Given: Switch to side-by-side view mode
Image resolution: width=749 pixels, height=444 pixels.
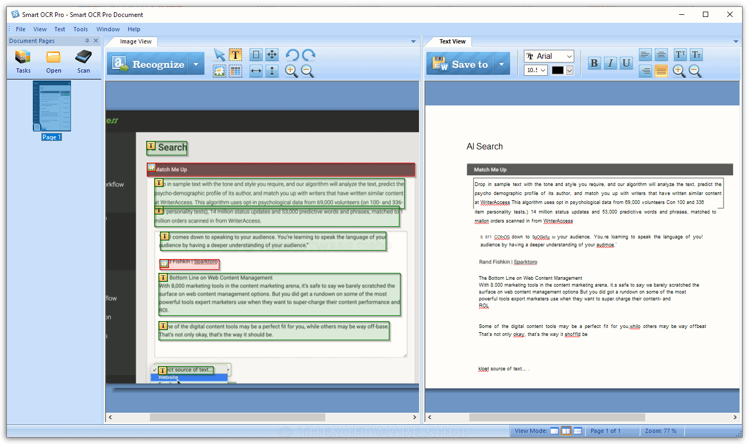Looking at the screenshot, I should click(x=566, y=431).
